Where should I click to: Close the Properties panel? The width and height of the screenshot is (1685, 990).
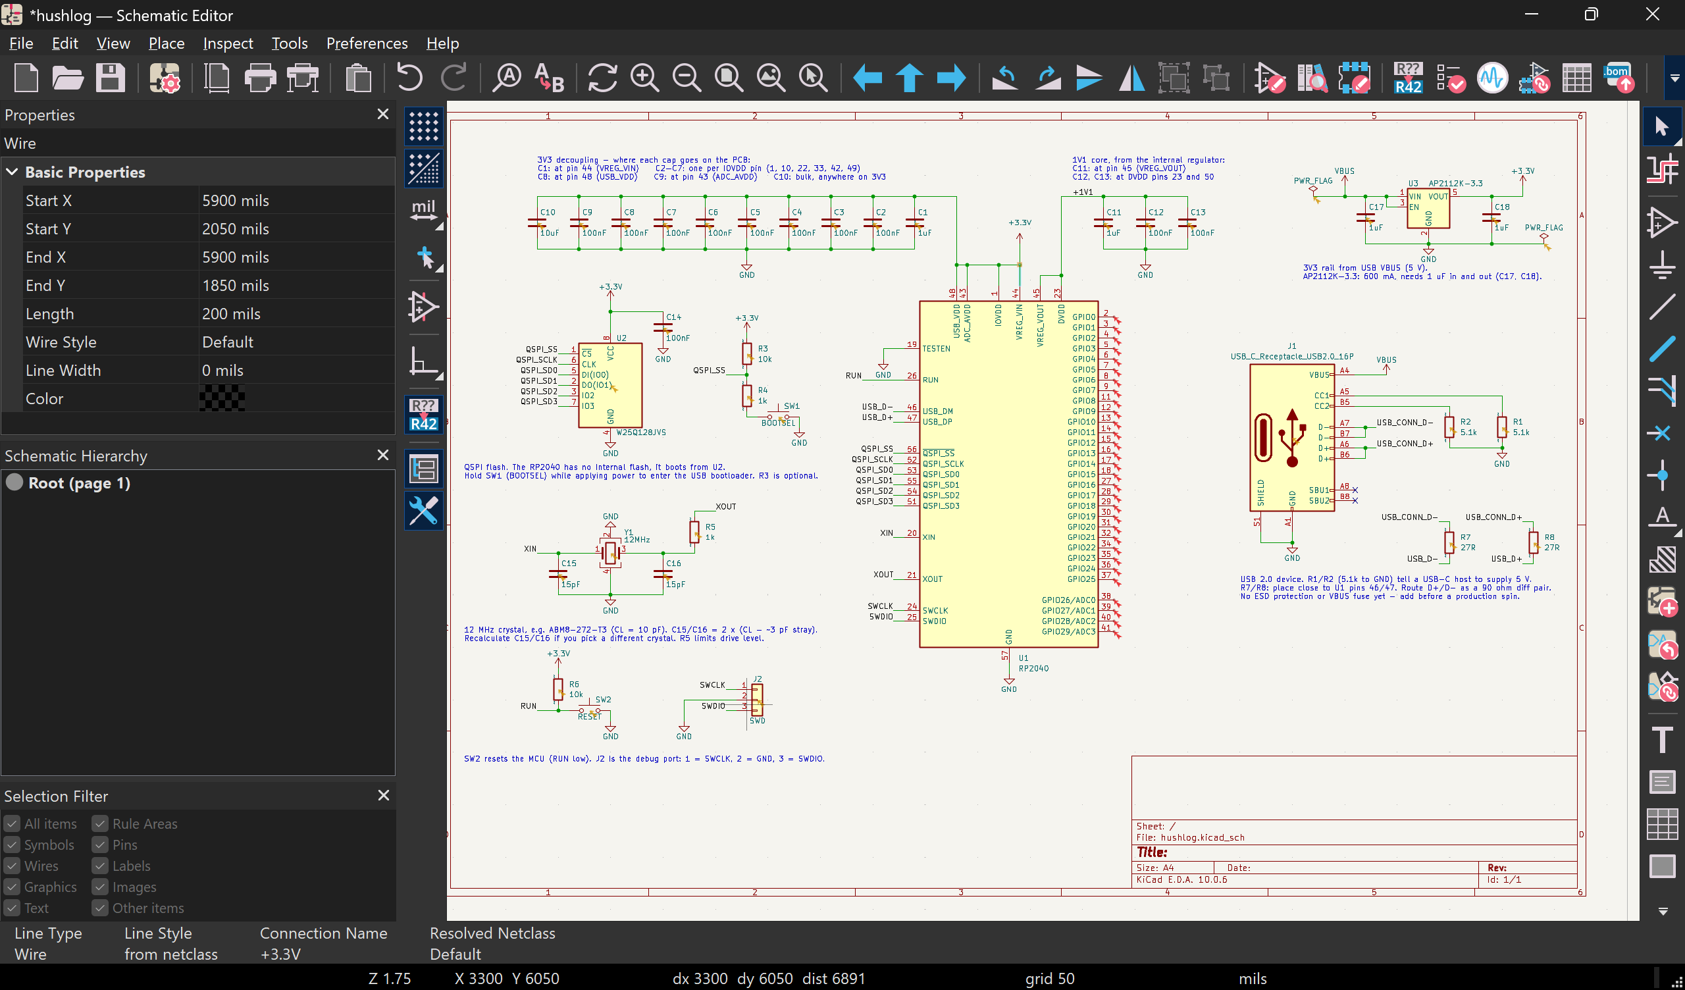pyautogui.click(x=383, y=115)
